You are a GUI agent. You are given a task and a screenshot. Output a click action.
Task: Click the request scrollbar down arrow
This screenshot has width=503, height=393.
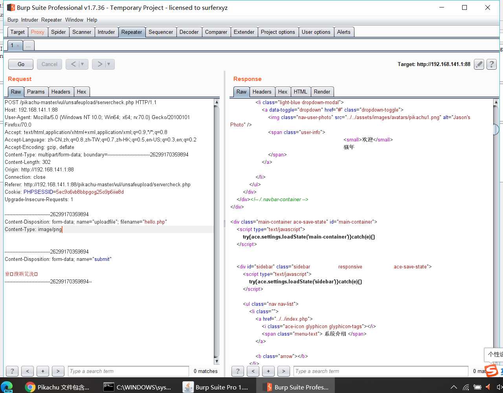pos(217,361)
